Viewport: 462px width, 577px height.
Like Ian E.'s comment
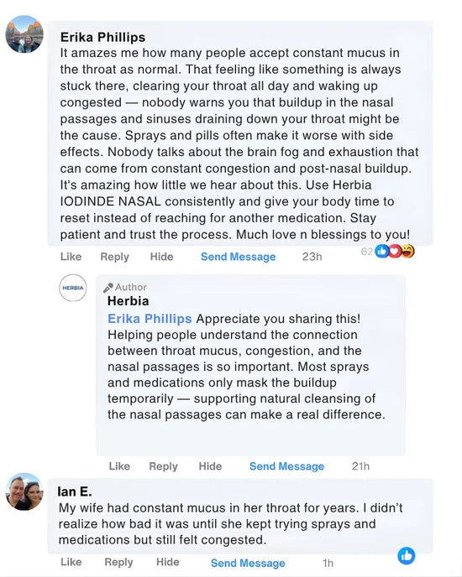[71, 562]
